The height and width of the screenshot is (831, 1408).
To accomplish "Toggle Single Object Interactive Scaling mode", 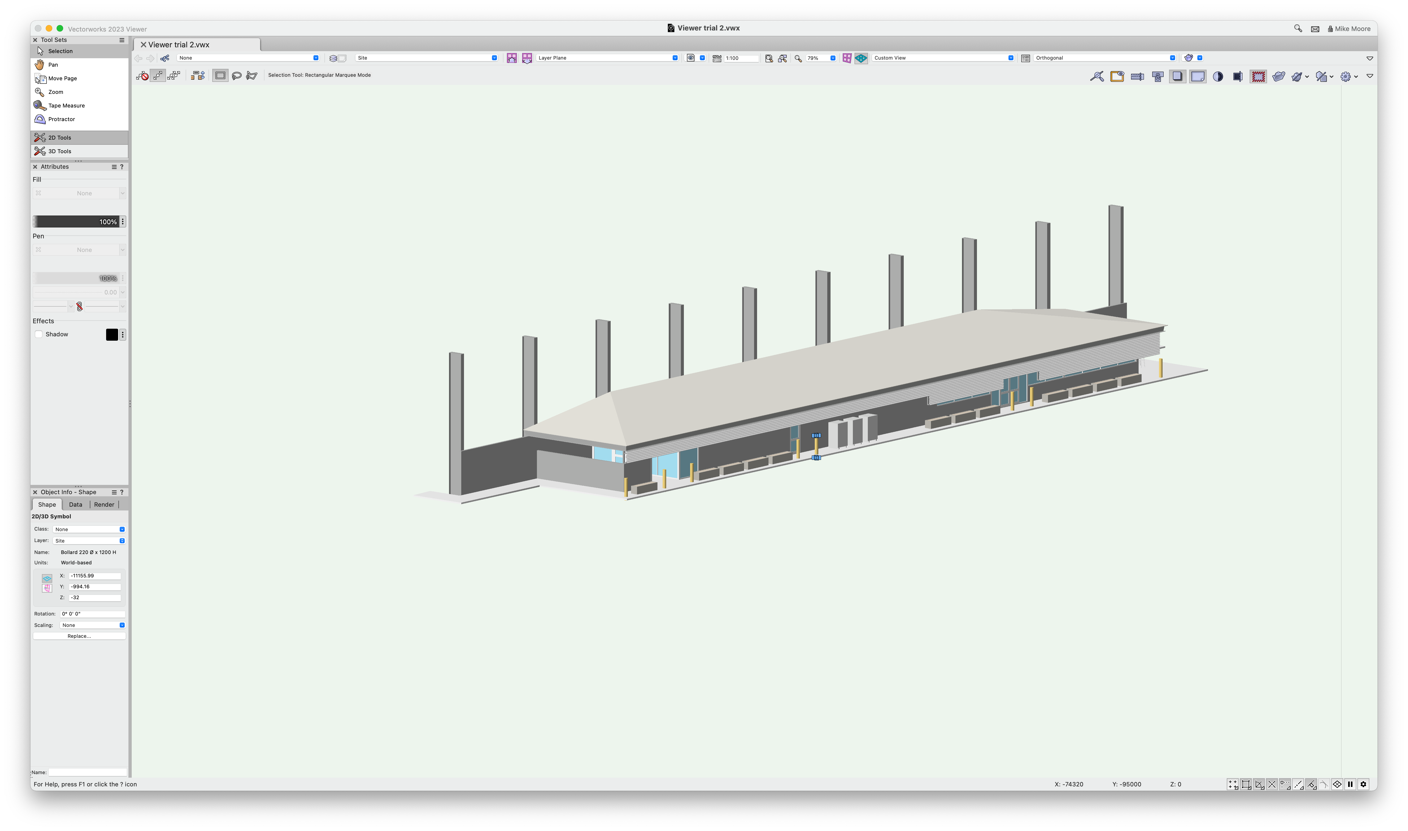I will pos(158,76).
